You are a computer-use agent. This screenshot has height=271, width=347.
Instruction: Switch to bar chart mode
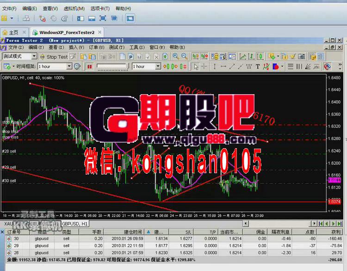coord(251,56)
